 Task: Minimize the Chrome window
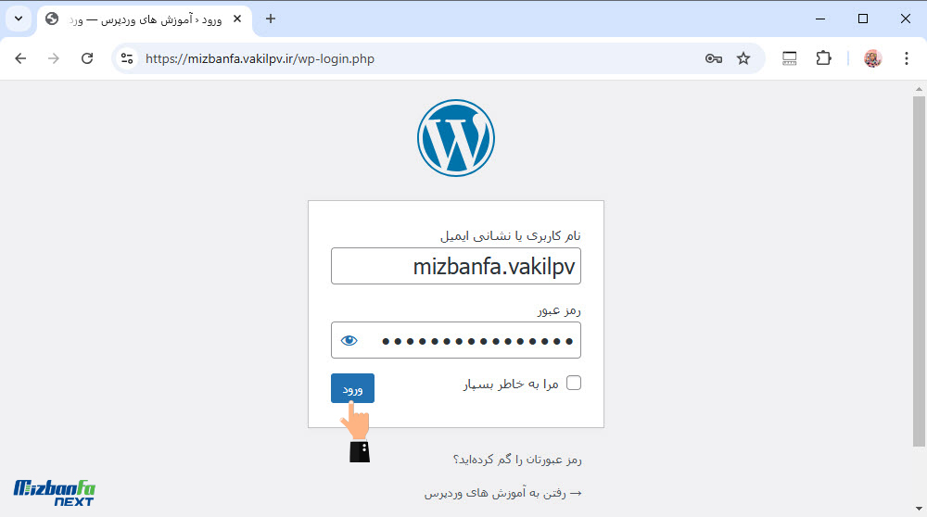(x=820, y=19)
